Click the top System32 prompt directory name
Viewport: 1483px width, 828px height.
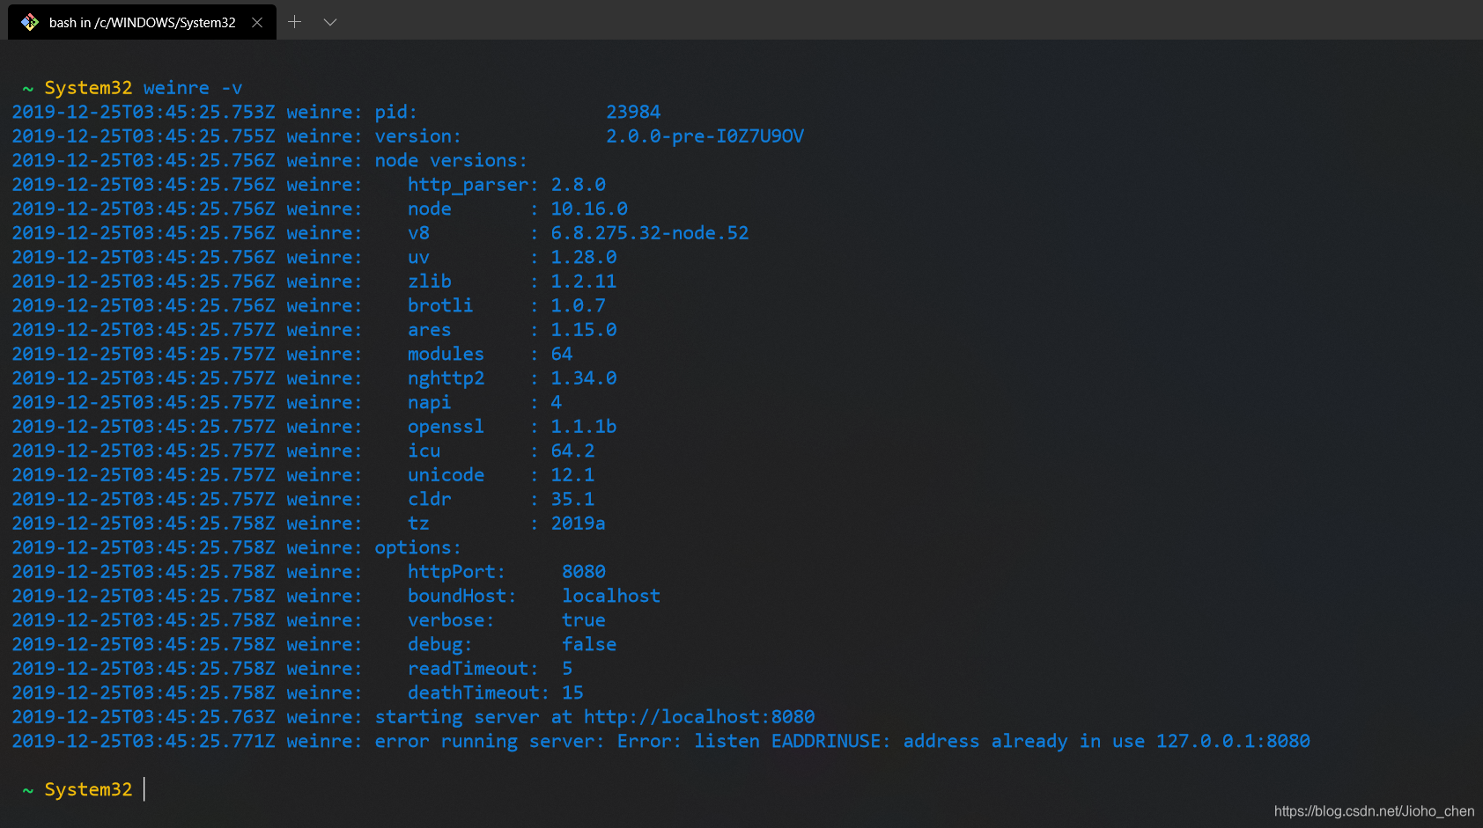[88, 88]
